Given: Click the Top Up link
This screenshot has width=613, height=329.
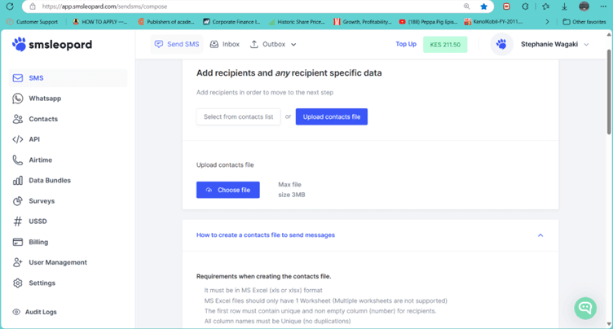Looking at the screenshot, I should click(406, 44).
